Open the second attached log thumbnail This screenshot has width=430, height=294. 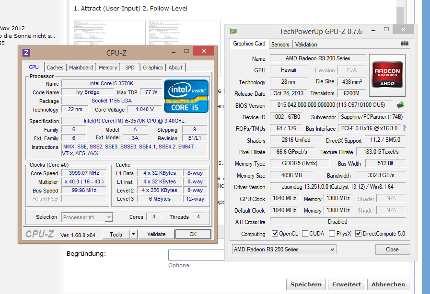pos(184,33)
